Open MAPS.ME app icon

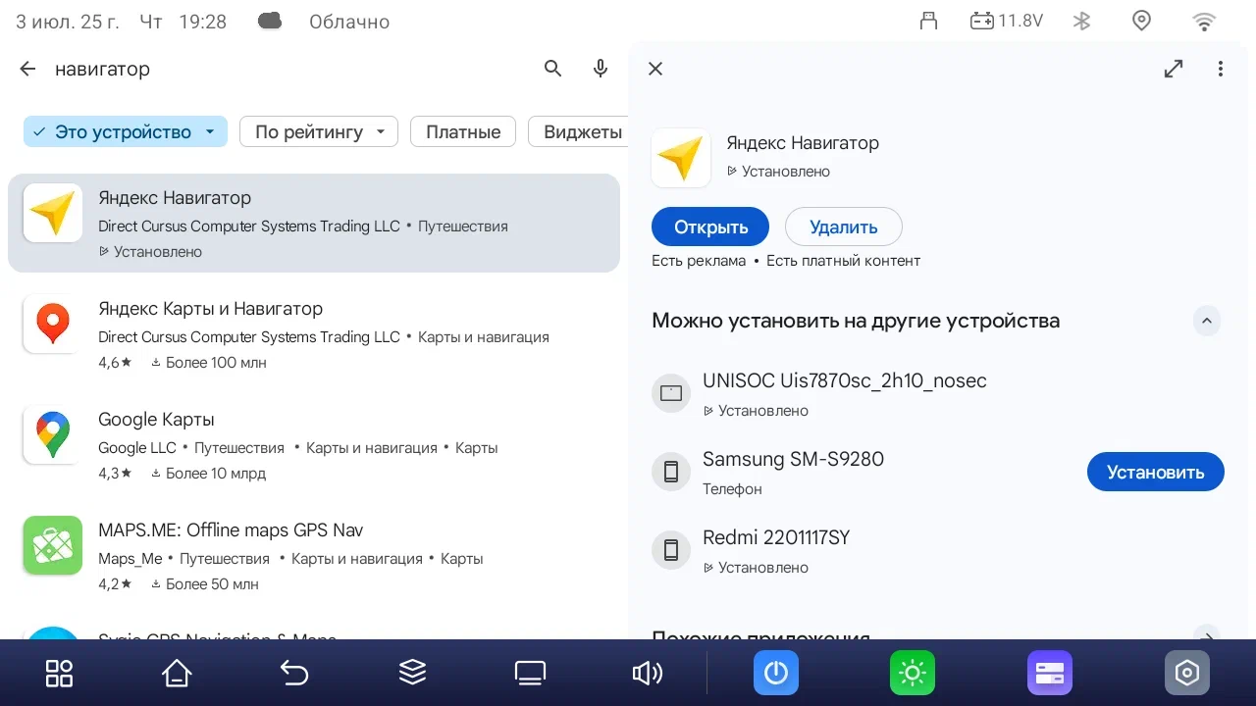pyautogui.click(x=52, y=545)
